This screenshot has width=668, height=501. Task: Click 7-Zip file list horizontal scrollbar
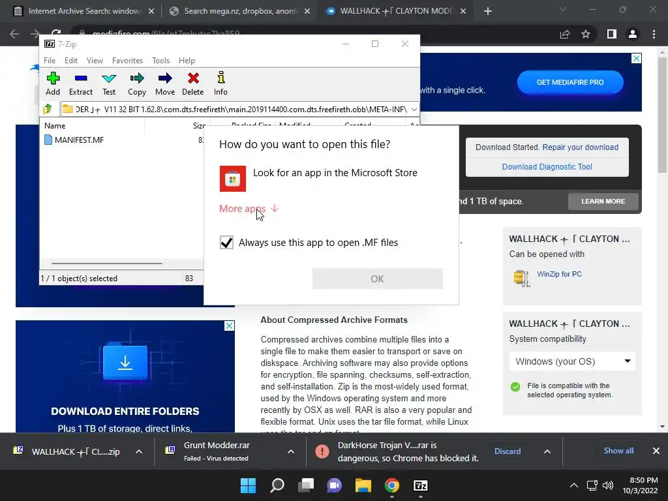pos(106,264)
